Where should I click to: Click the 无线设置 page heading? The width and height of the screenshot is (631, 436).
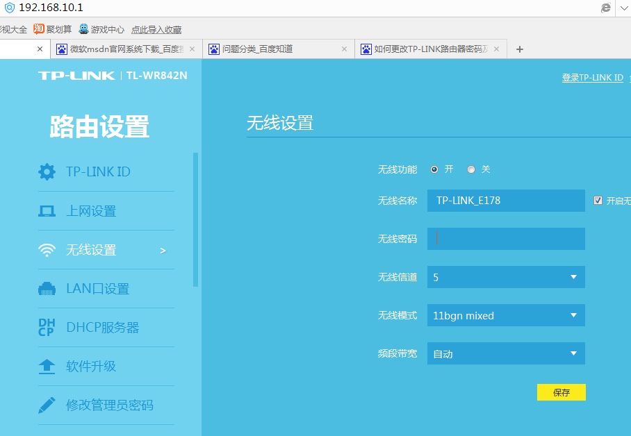[x=280, y=123]
